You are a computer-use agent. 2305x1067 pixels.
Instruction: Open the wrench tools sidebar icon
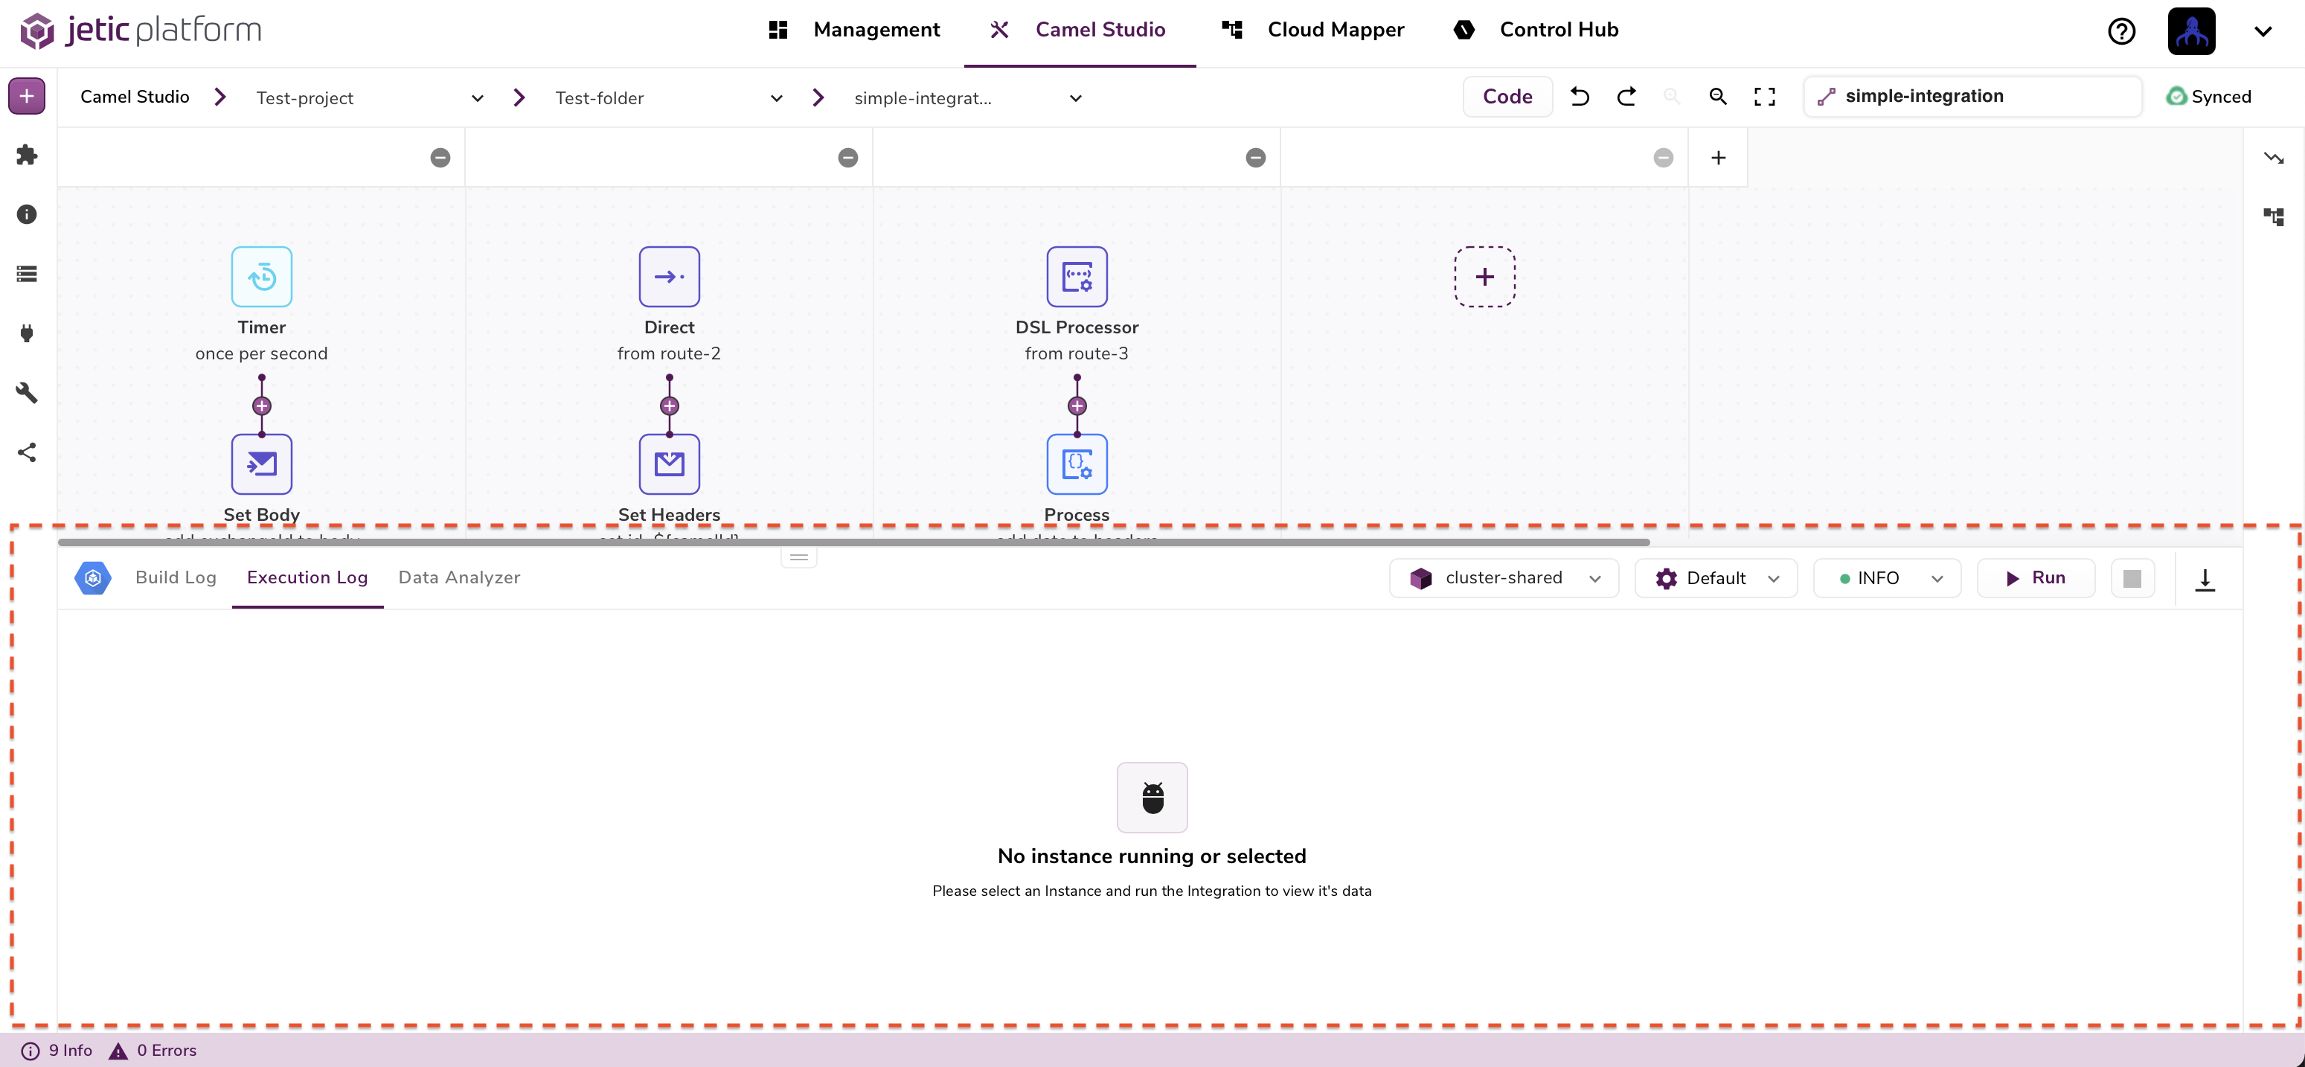[x=27, y=392]
